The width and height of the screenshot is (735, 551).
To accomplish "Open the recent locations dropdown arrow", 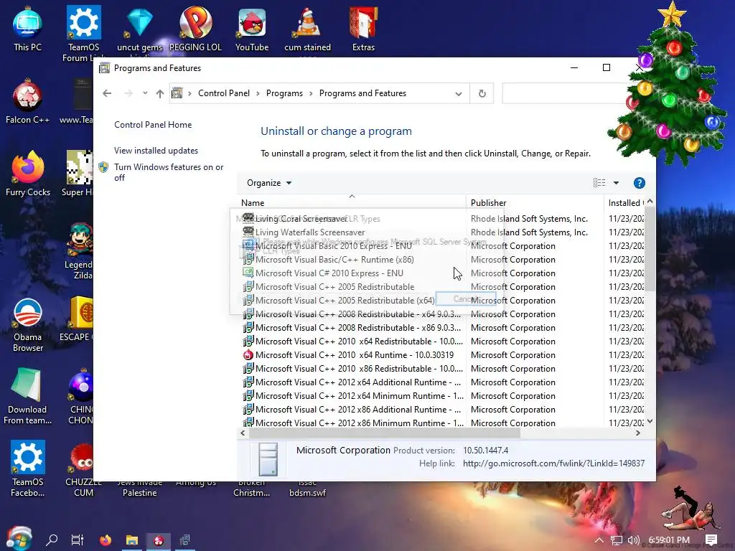I will pyautogui.click(x=145, y=93).
